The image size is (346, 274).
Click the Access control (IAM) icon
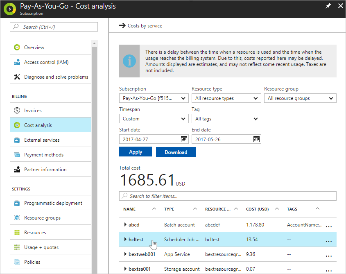click(17, 62)
